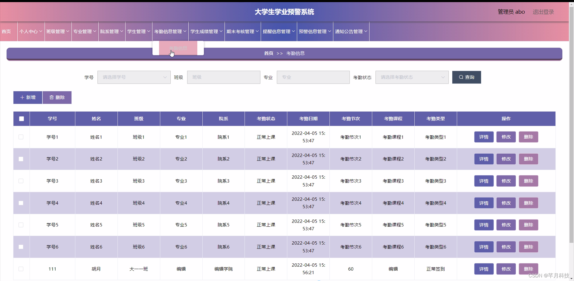574x281 pixels.
Task: Open the 请选择学号 dropdown
Action: click(134, 77)
